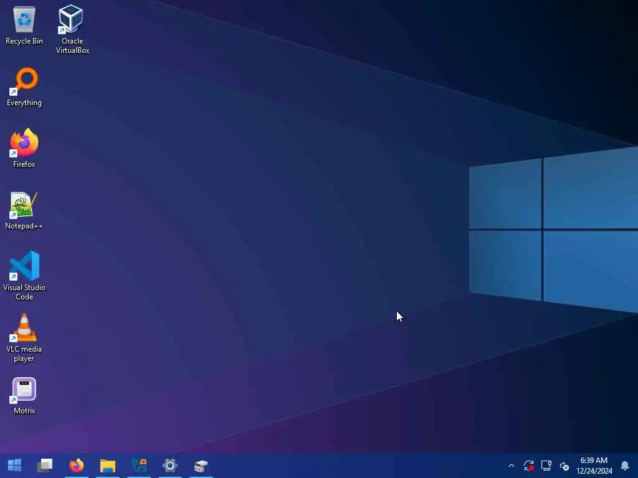Open the Windows Start menu
This screenshot has width=638, height=478.
(x=15, y=465)
